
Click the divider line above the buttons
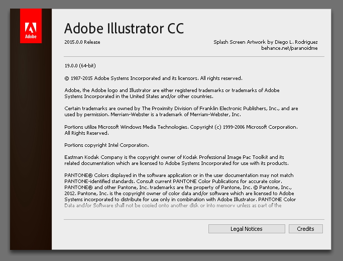(194, 219)
